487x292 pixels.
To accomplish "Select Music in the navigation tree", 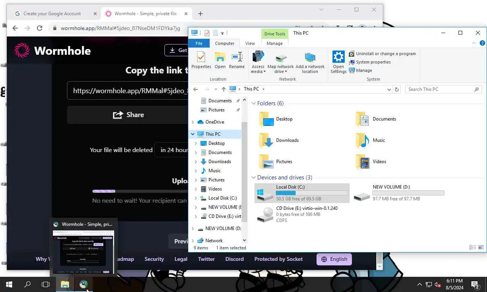I will pos(214,171).
